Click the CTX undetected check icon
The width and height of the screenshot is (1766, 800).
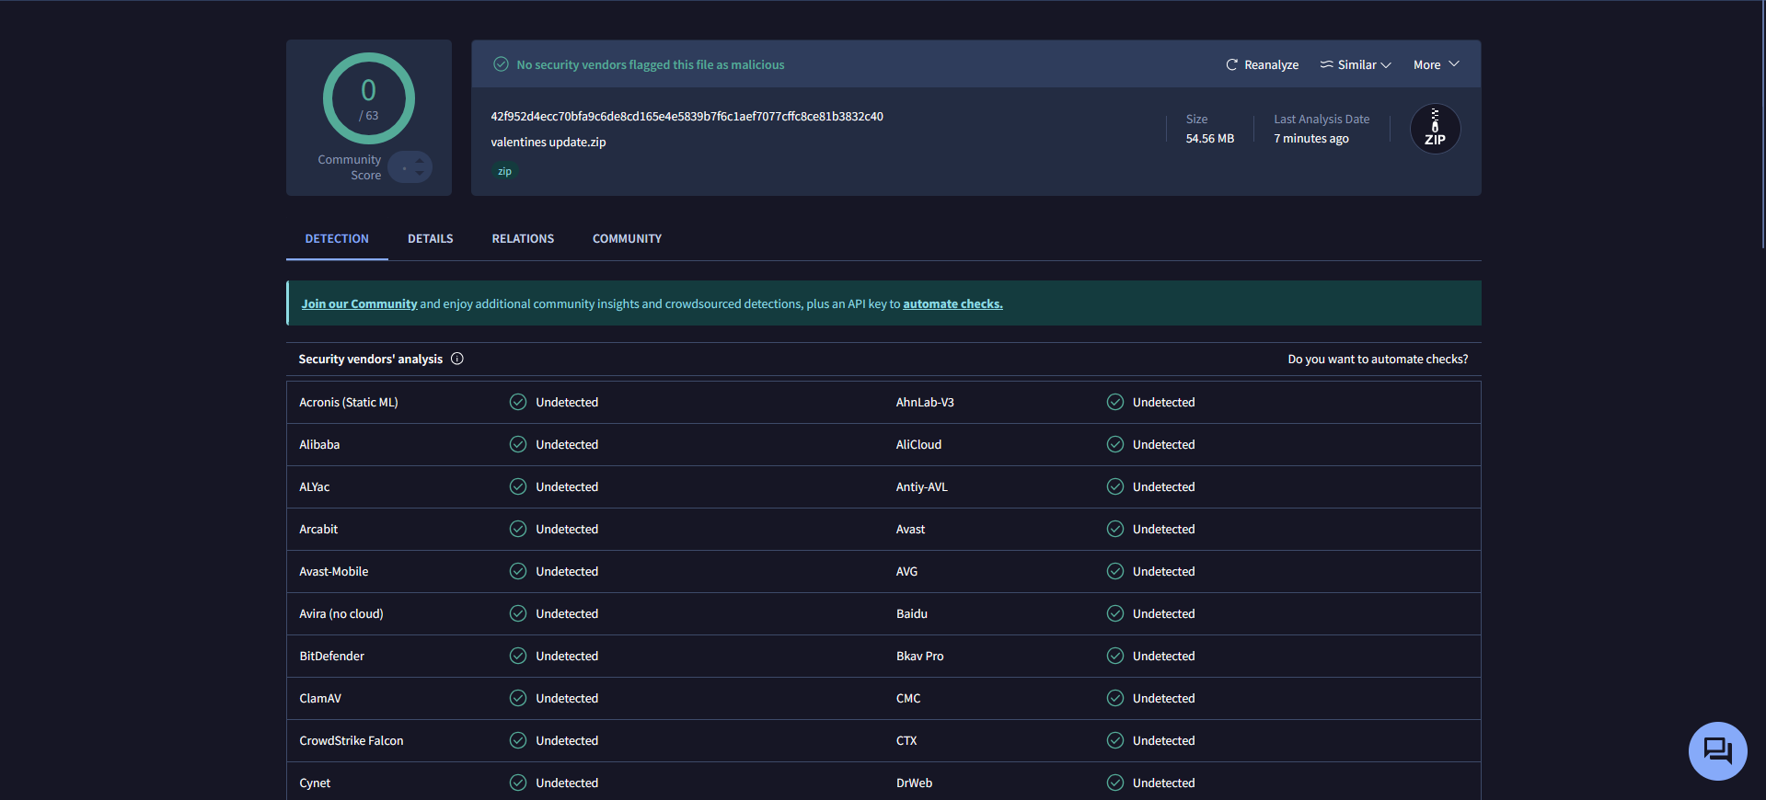coord(1115,740)
